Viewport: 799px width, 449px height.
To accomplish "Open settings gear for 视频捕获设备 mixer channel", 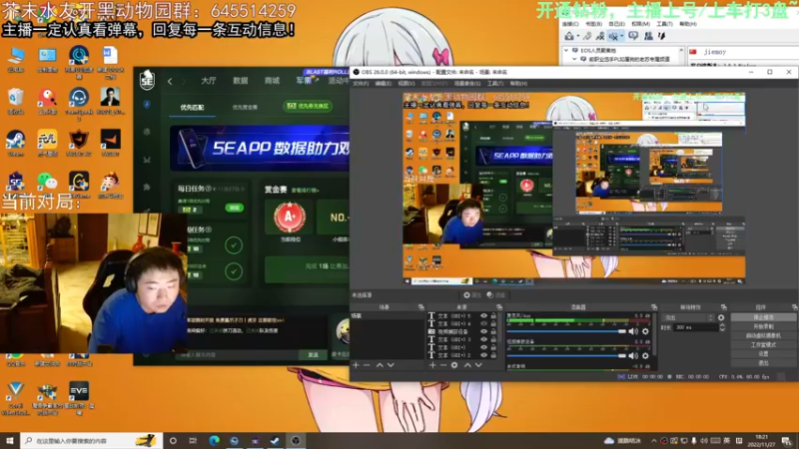I will tap(645, 356).
